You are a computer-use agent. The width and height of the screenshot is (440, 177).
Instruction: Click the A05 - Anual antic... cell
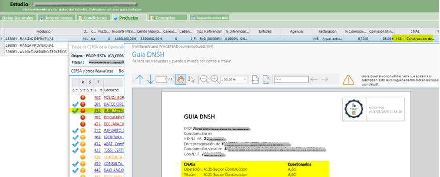click(328, 39)
